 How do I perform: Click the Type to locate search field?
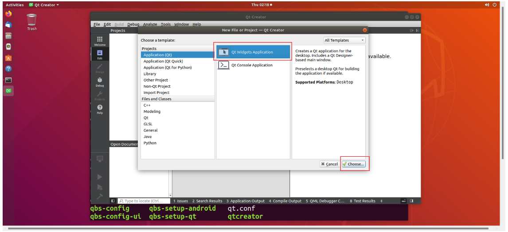(144, 201)
